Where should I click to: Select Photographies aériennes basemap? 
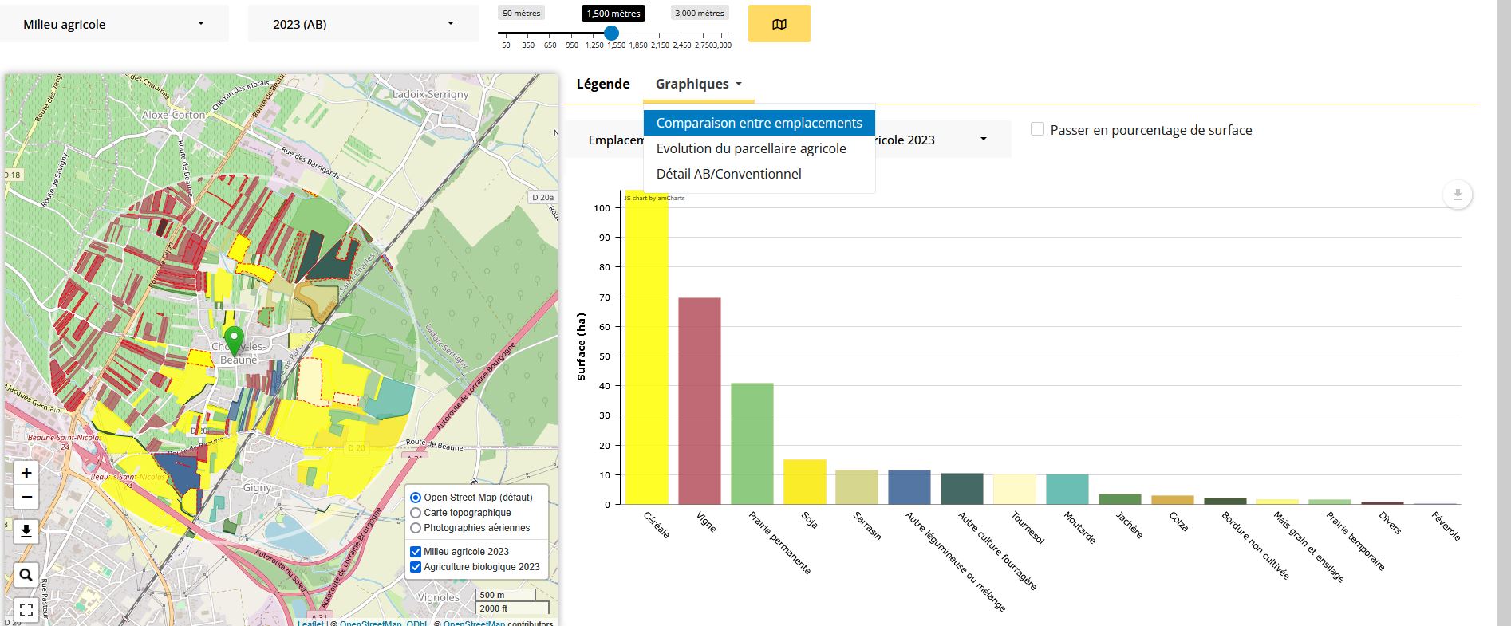click(416, 528)
